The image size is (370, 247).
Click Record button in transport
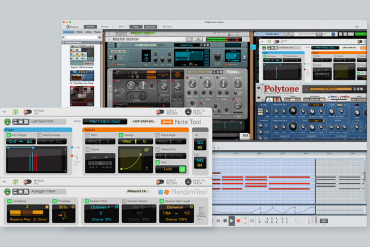(x=238, y=220)
